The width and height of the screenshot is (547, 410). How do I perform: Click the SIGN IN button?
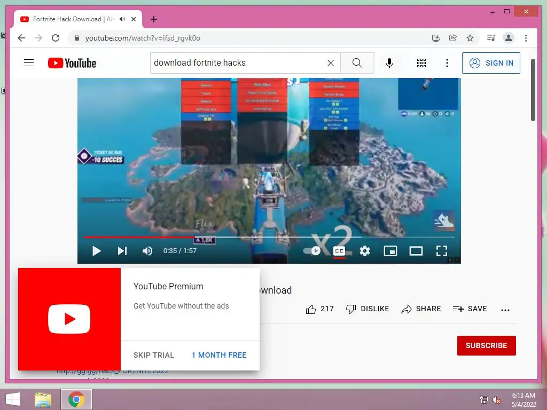tap(491, 63)
